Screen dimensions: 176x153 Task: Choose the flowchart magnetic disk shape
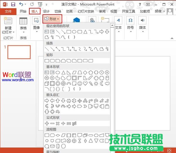click(52, 146)
